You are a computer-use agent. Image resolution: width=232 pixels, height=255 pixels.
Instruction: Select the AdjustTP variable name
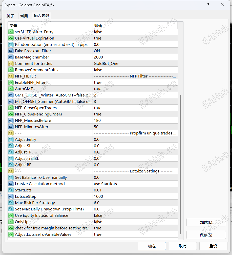[x=23, y=152]
